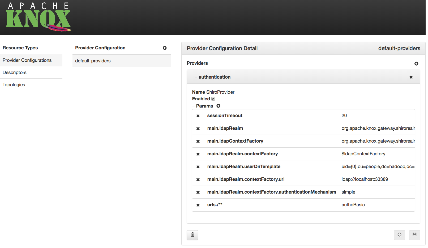The height and width of the screenshot is (248, 428).
Task: Add a new Provider Configuration via plus icon
Action: pyautogui.click(x=165, y=48)
